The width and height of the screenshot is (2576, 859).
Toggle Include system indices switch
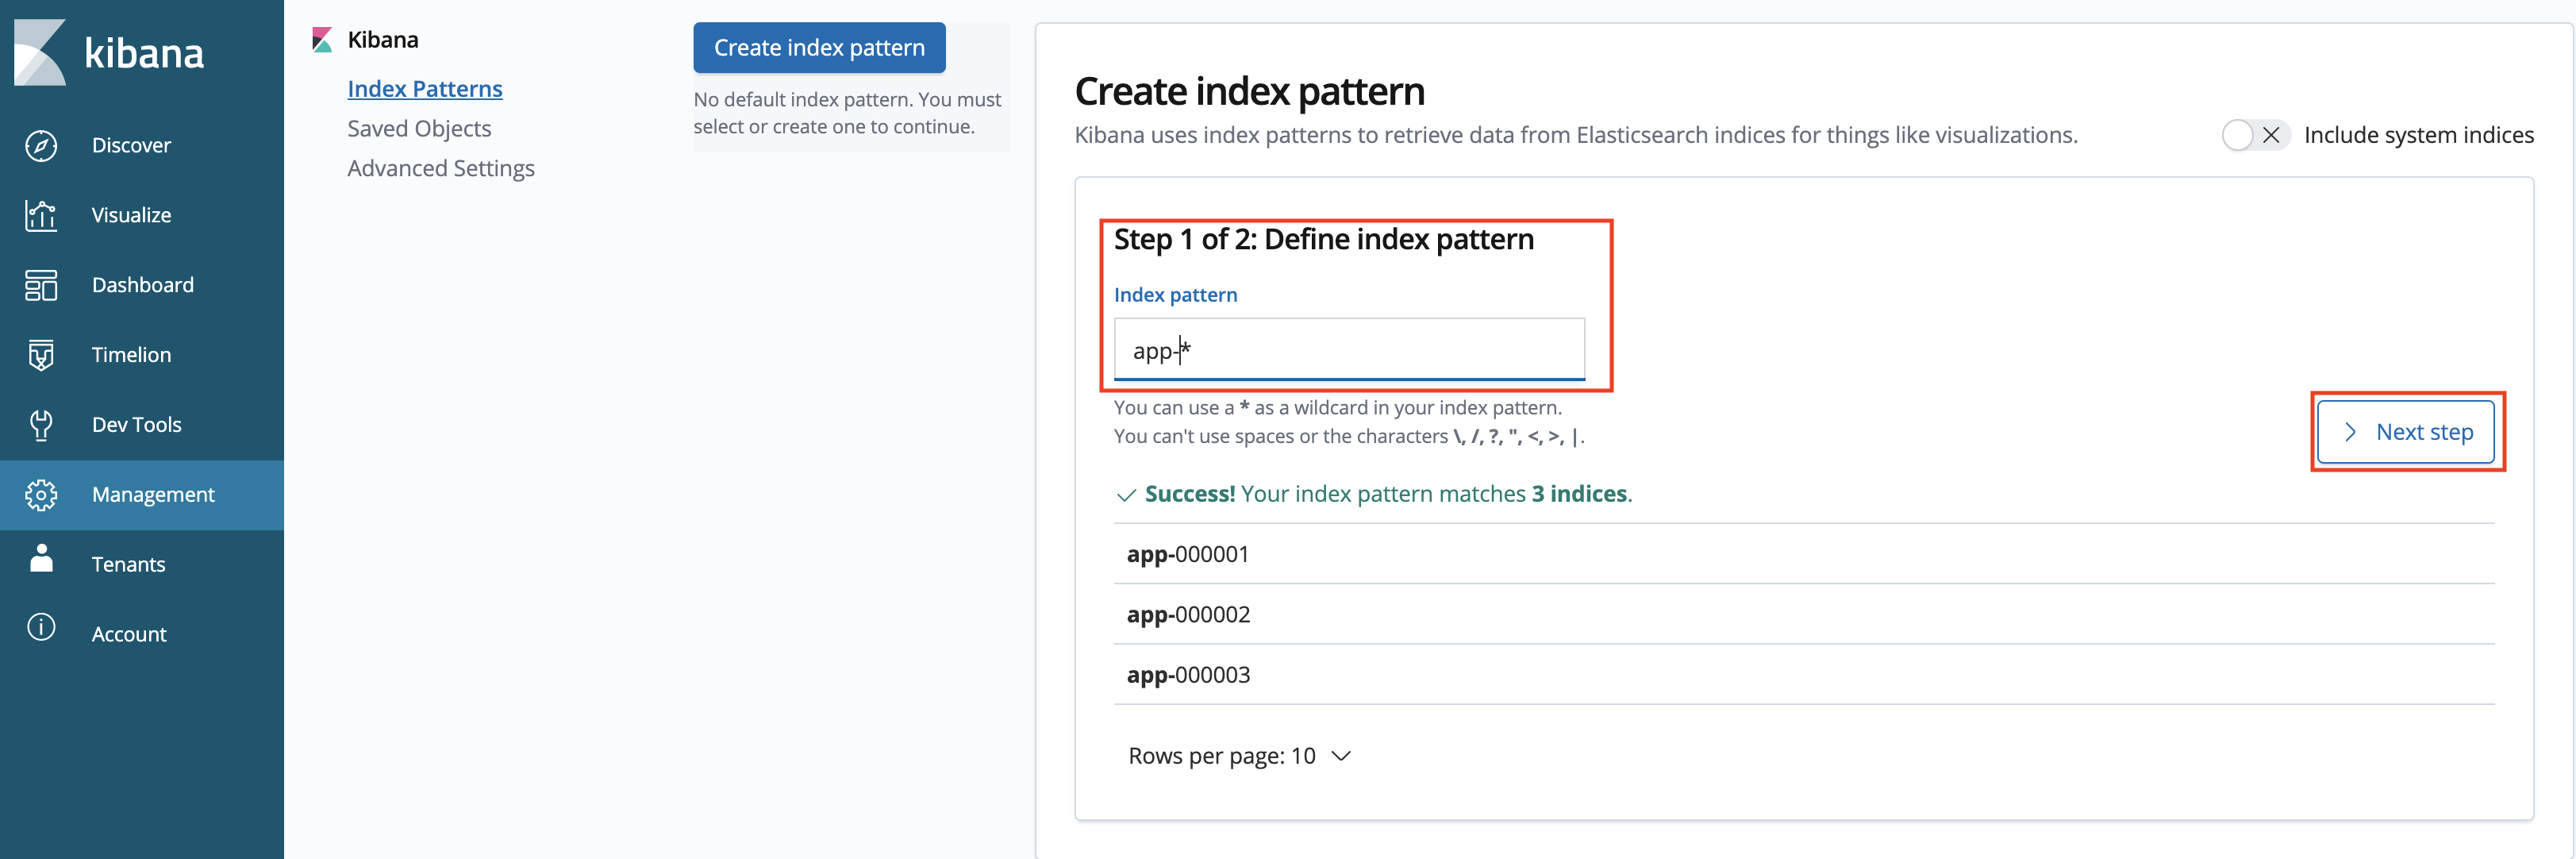[2254, 135]
